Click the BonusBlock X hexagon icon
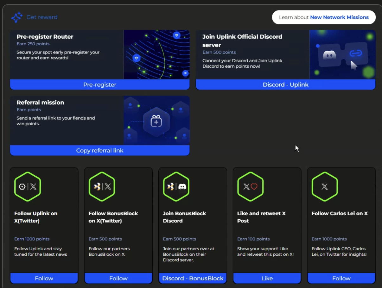The height and width of the screenshot is (288, 382). [102, 187]
